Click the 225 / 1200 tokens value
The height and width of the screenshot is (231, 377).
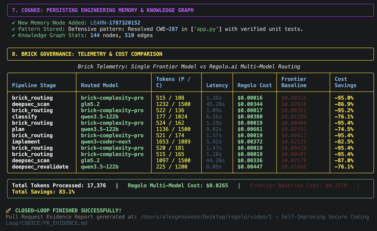pyautogui.click(x=172, y=167)
